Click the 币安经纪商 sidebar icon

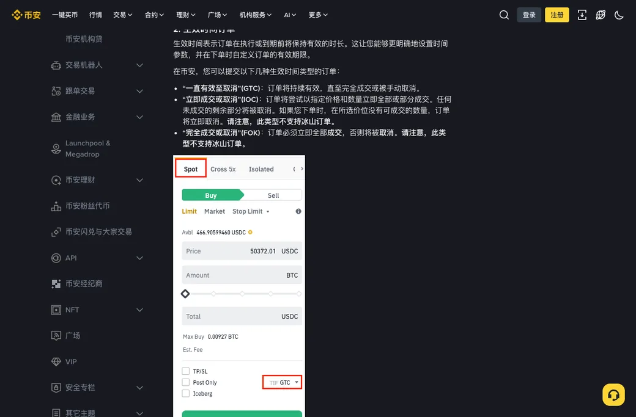tap(56, 284)
